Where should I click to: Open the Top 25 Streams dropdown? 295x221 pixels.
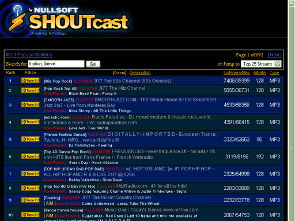pos(261,64)
